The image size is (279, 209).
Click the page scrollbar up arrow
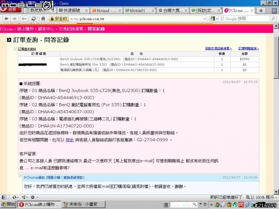click(276, 26)
